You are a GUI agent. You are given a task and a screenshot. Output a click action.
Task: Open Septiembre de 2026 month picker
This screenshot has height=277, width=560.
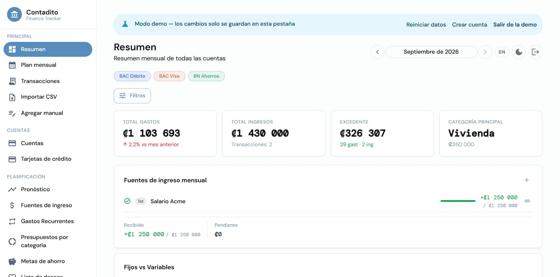tap(431, 52)
